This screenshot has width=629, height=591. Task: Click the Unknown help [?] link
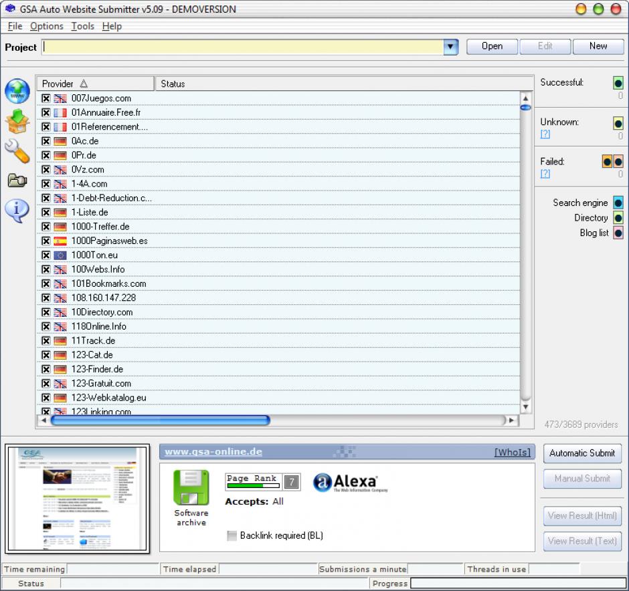click(x=545, y=134)
